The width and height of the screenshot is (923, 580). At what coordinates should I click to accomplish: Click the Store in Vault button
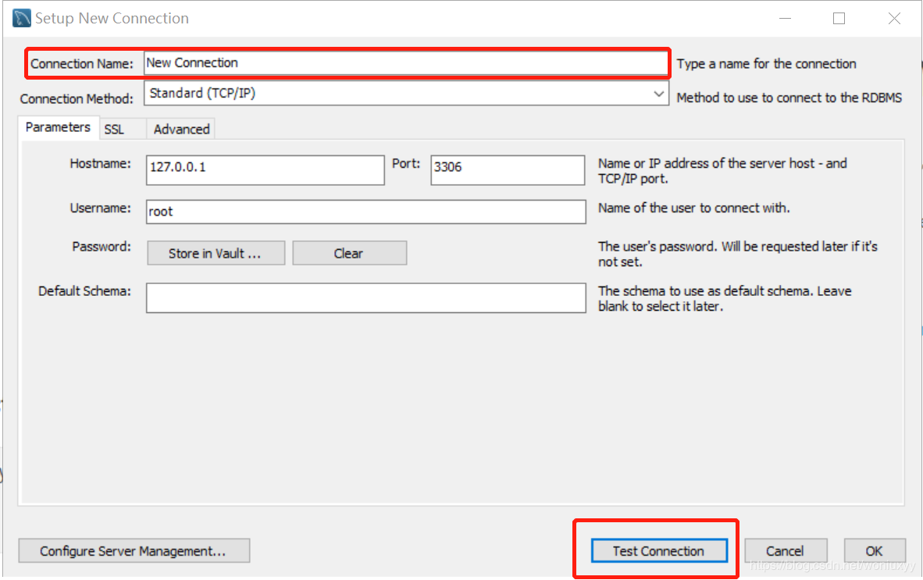pyautogui.click(x=216, y=254)
